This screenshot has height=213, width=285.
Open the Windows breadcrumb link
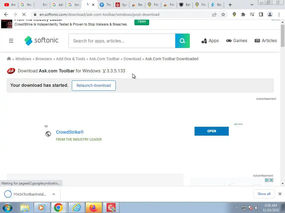tap(23, 59)
